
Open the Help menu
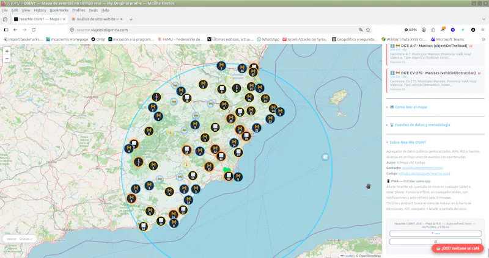pyautogui.click(x=105, y=10)
